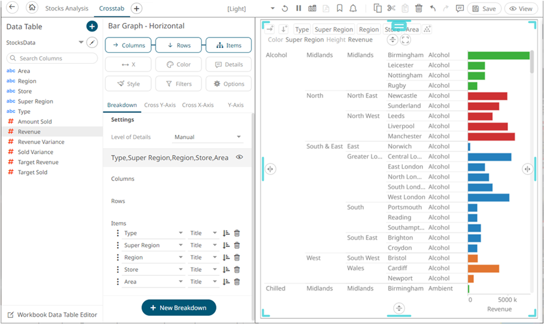This screenshot has height=325, width=545.
Task: Pause real-time updates with the pause icon
Action: (x=299, y=8)
